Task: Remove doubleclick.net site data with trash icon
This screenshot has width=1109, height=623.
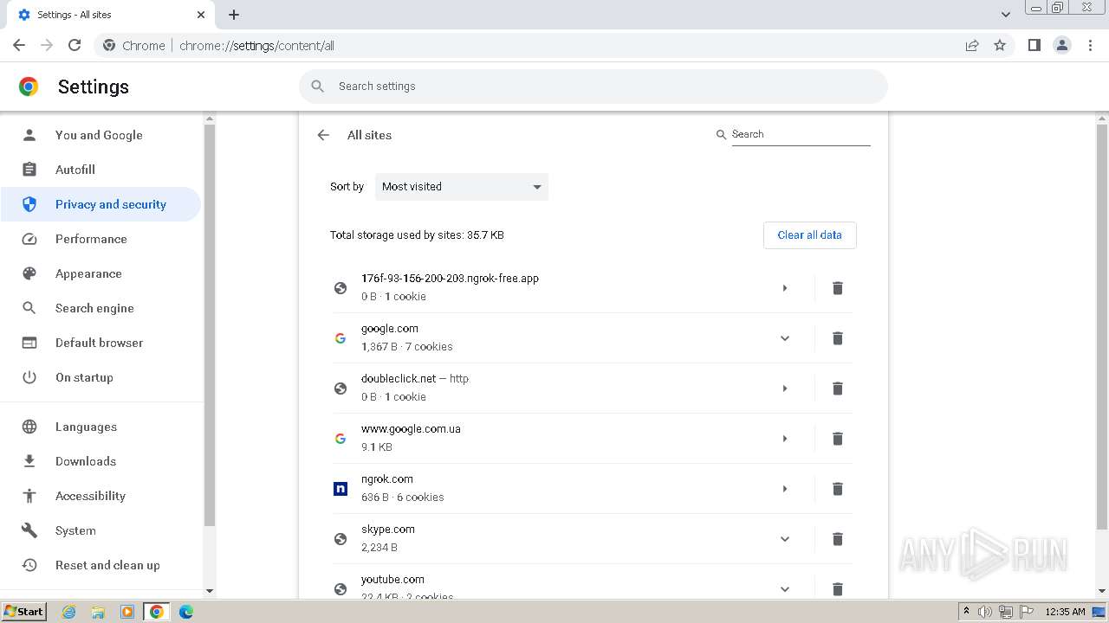Action: [x=838, y=389]
